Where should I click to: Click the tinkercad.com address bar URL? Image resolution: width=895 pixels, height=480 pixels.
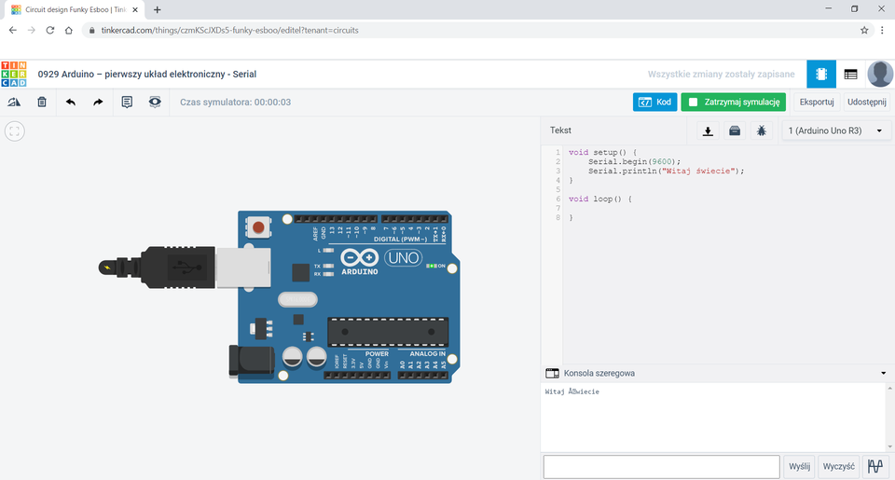tap(230, 30)
